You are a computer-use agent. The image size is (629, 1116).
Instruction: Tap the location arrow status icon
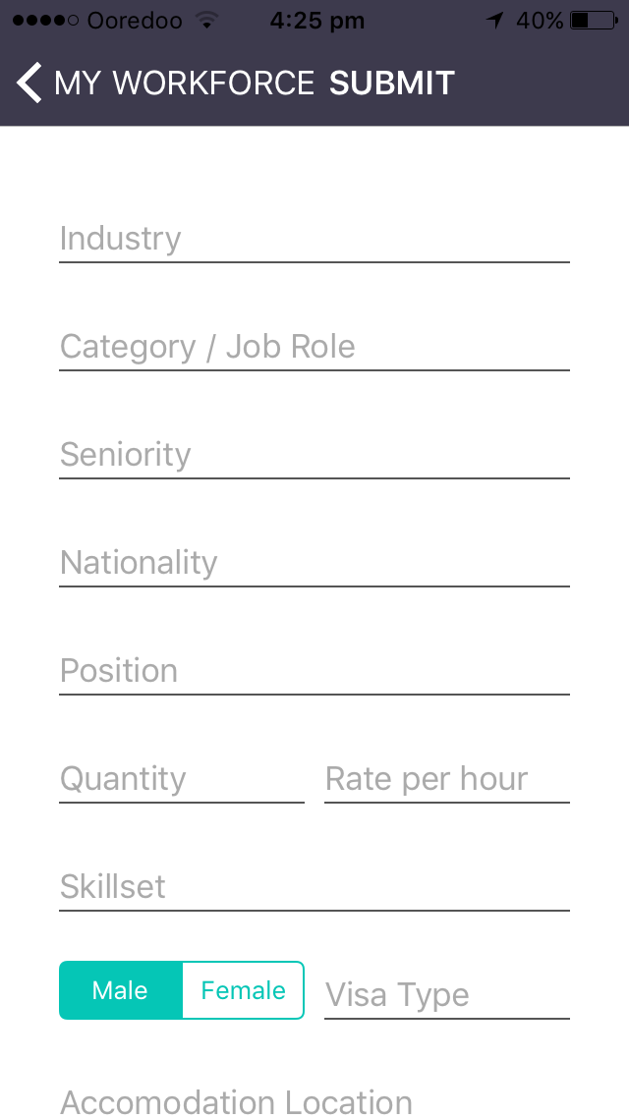pos(495,21)
